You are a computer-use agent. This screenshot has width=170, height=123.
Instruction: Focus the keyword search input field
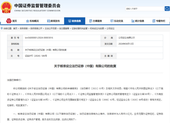pos(145,9)
